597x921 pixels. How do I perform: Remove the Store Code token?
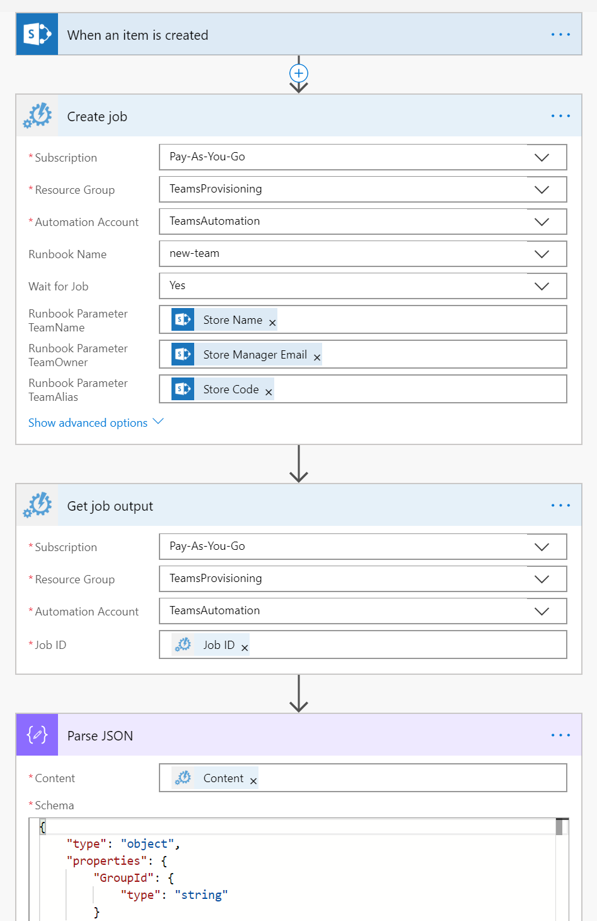point(269,392)
